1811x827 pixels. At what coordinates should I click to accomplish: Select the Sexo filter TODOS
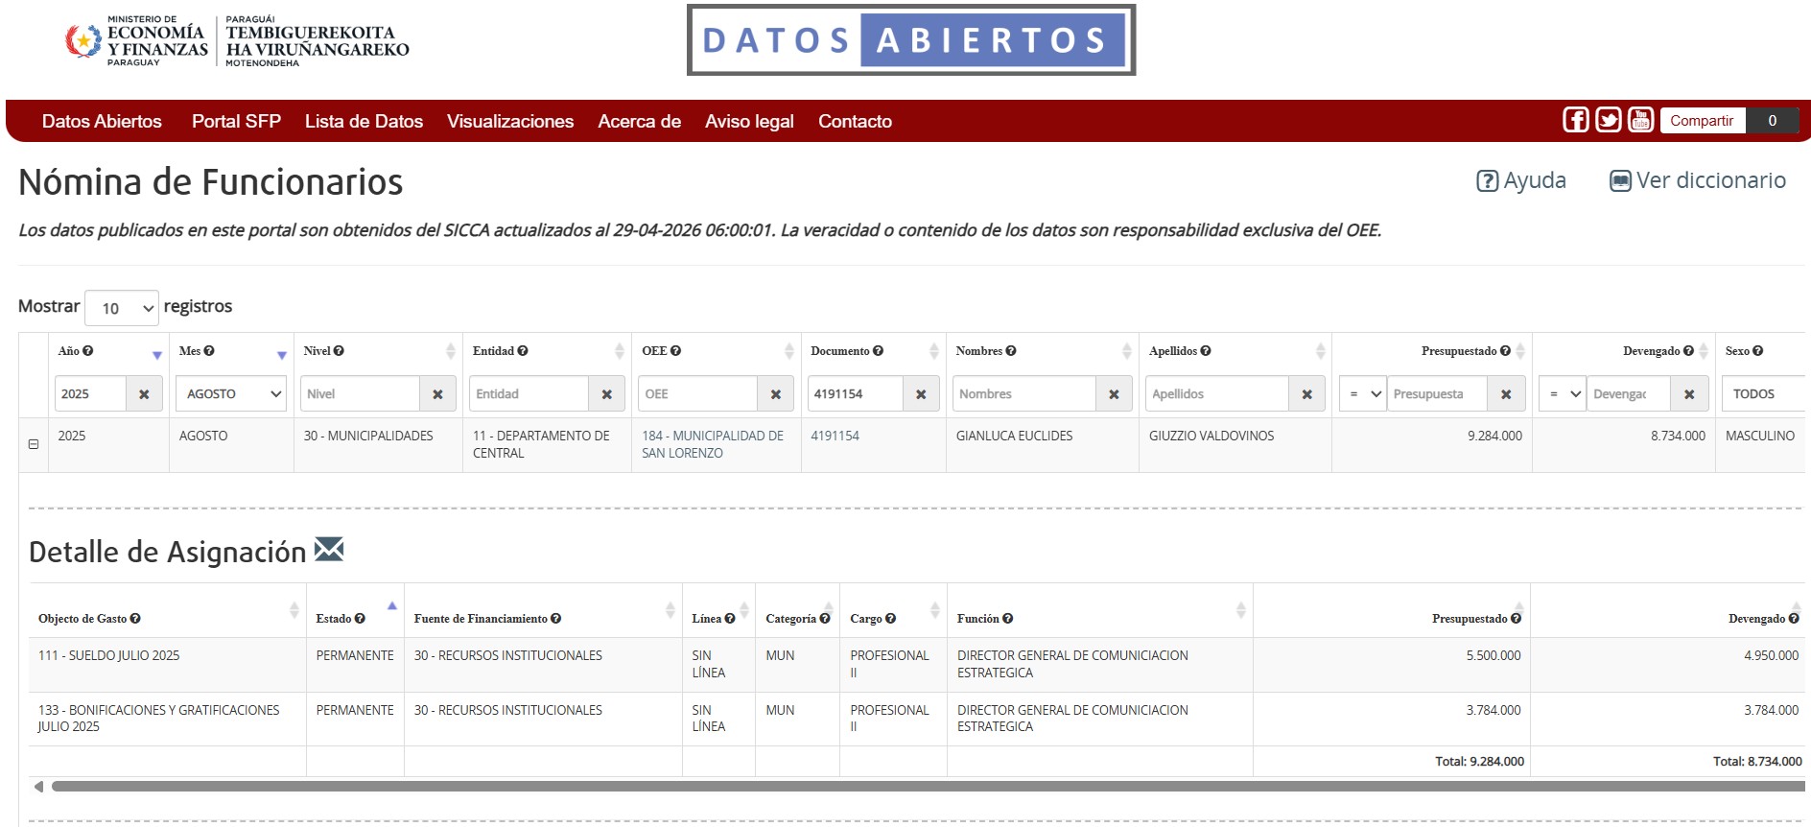[1763, 394]
